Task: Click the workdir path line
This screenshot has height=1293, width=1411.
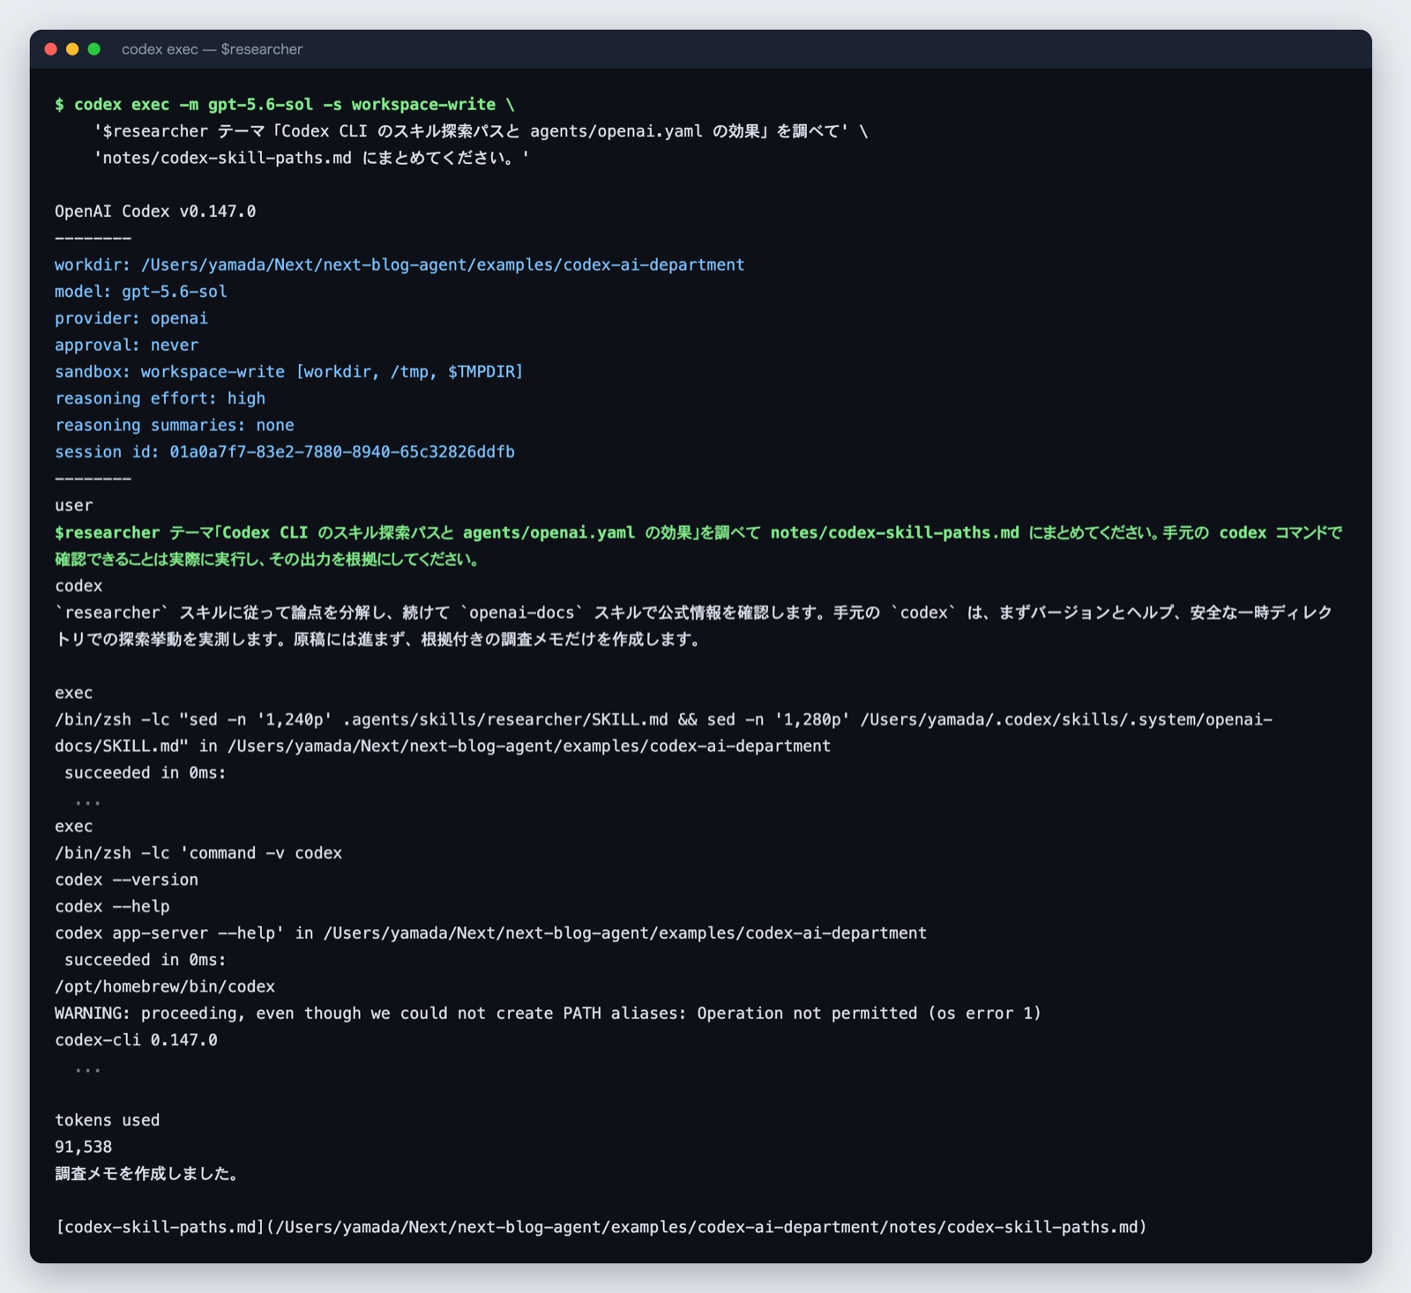Action: pyautogui.click(x=399, y=264)
